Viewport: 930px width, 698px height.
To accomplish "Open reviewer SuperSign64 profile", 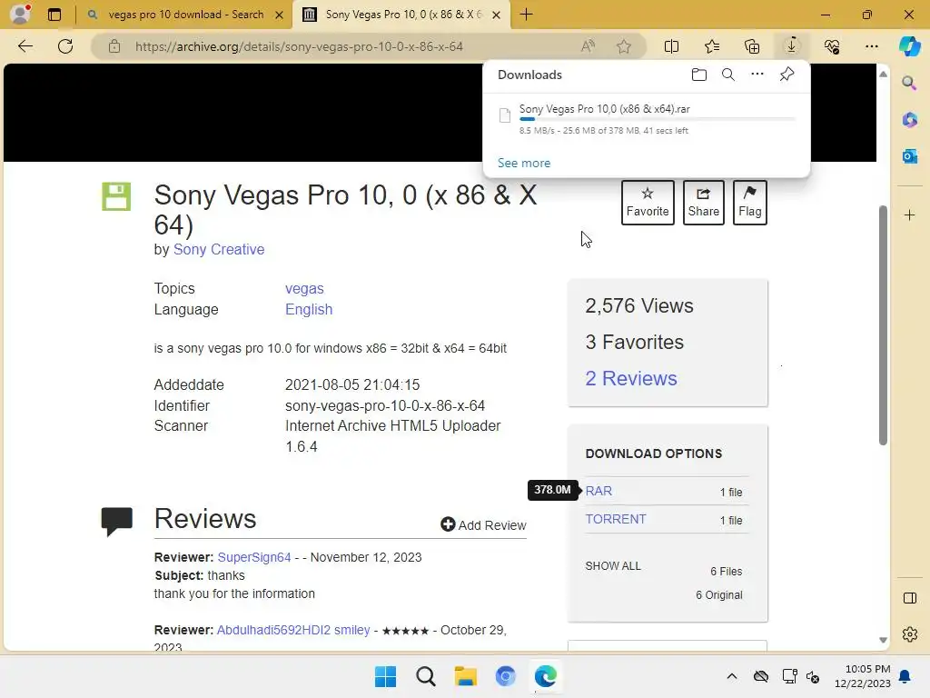I will coord(254,557).
